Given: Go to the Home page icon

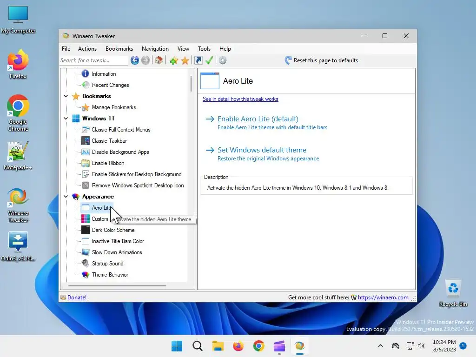Looking at the screenshot, I should pyautogui.click(x=159, y=60).
